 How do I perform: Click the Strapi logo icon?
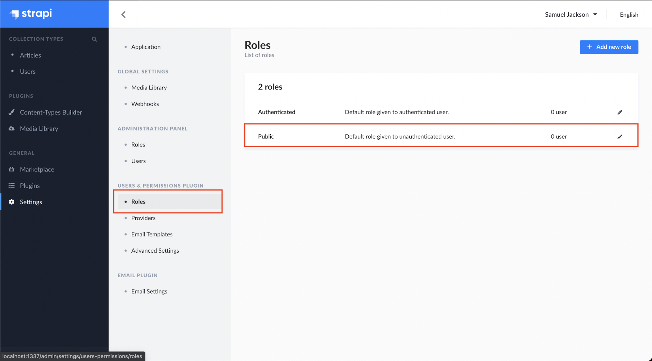click(x=14, y=14)
